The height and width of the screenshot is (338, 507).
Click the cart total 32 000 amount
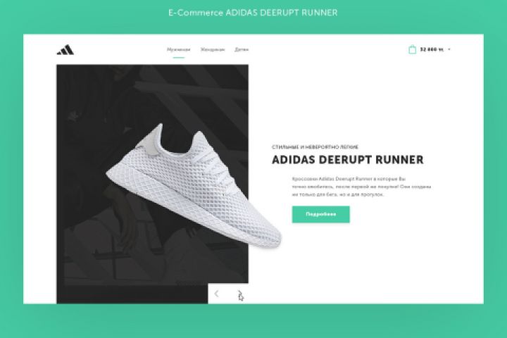click(x=432, y=49)
